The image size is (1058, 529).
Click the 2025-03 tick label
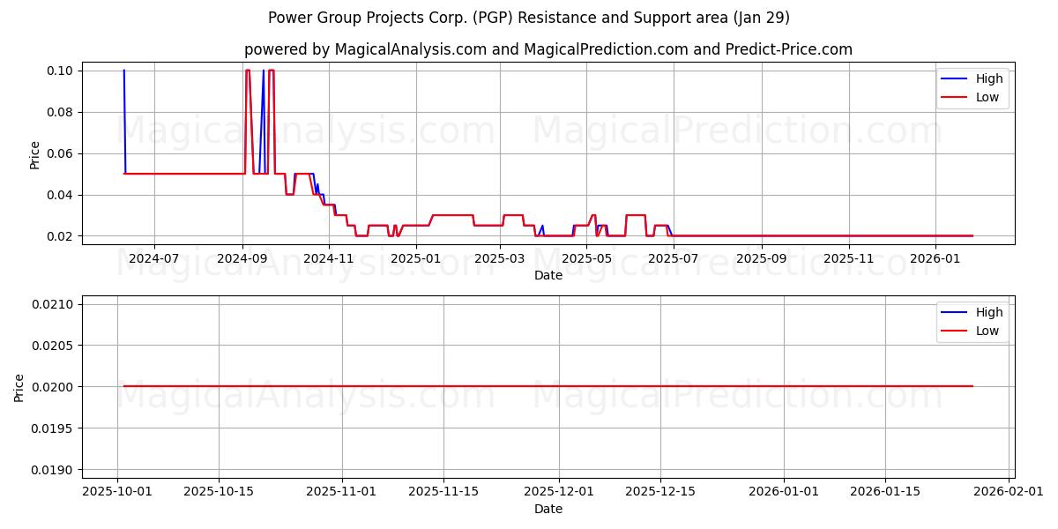500,259
